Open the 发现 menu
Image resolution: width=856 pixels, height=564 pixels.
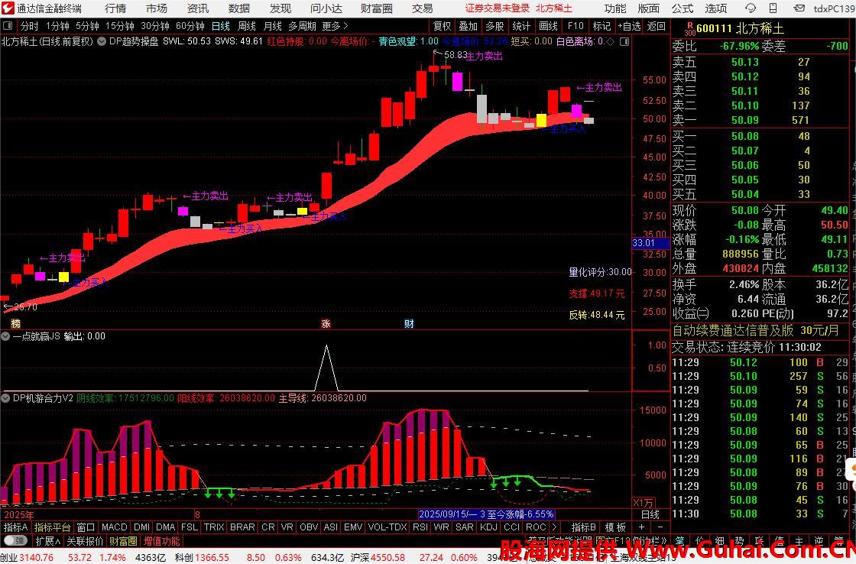pos(280,8)
